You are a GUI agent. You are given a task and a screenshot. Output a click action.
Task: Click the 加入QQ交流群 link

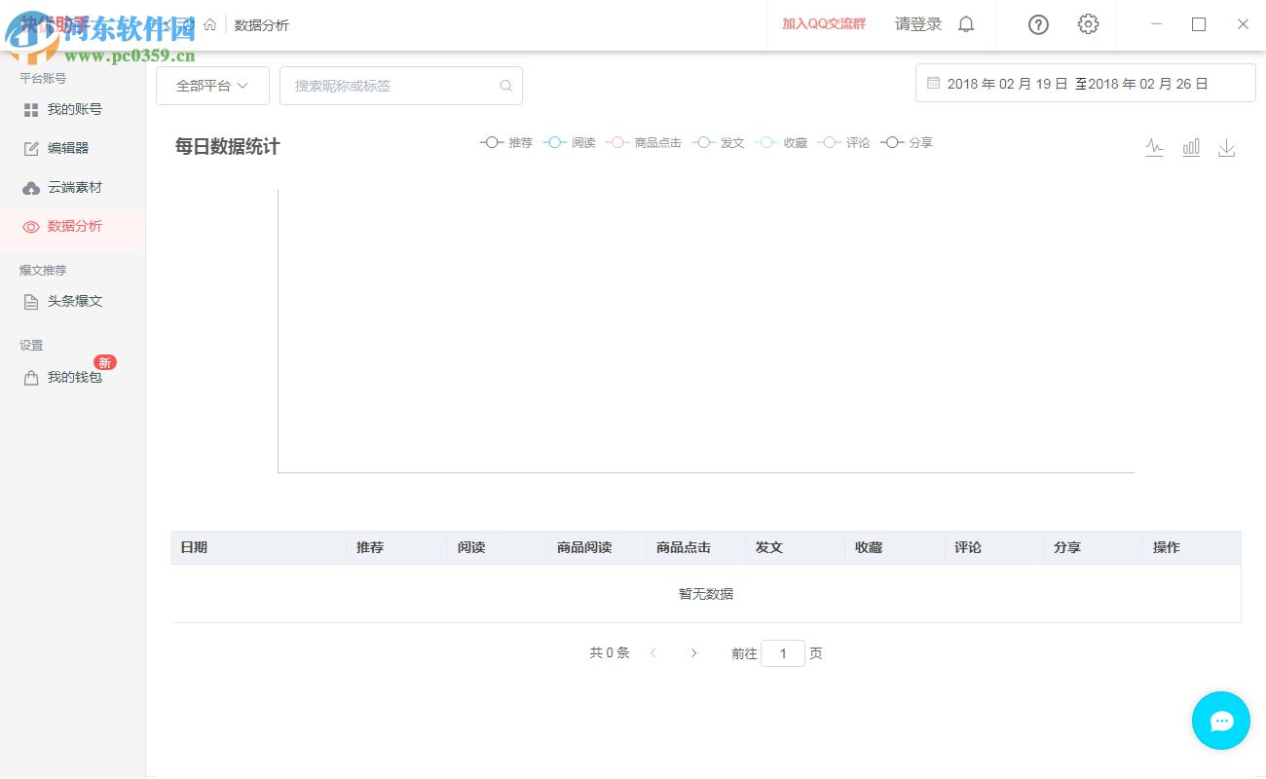[x=824, y=24]
